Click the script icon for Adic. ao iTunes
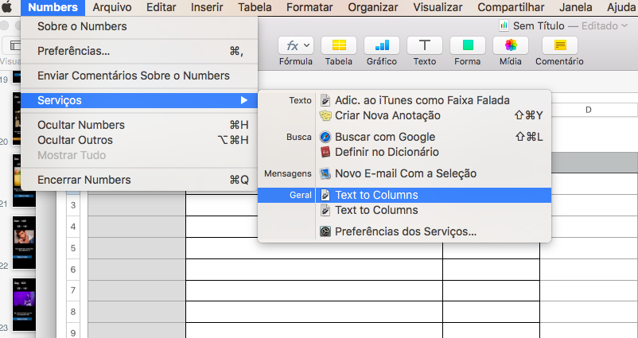Screen dimensions: 638x338 pos(325,100)
